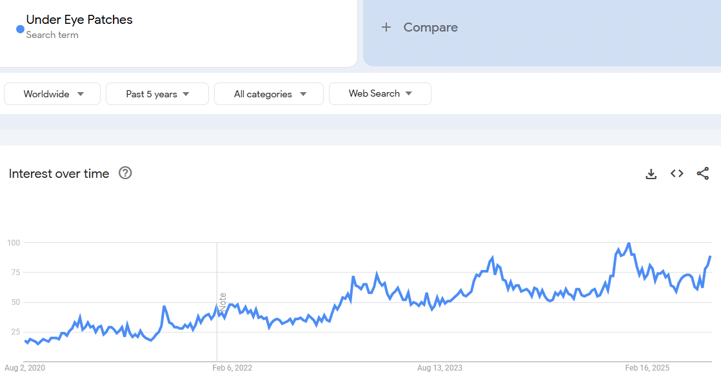This screenshot has width=721, height=386.
Task: Edit the Under Eye Patches search term
Action: click(79, 20)
